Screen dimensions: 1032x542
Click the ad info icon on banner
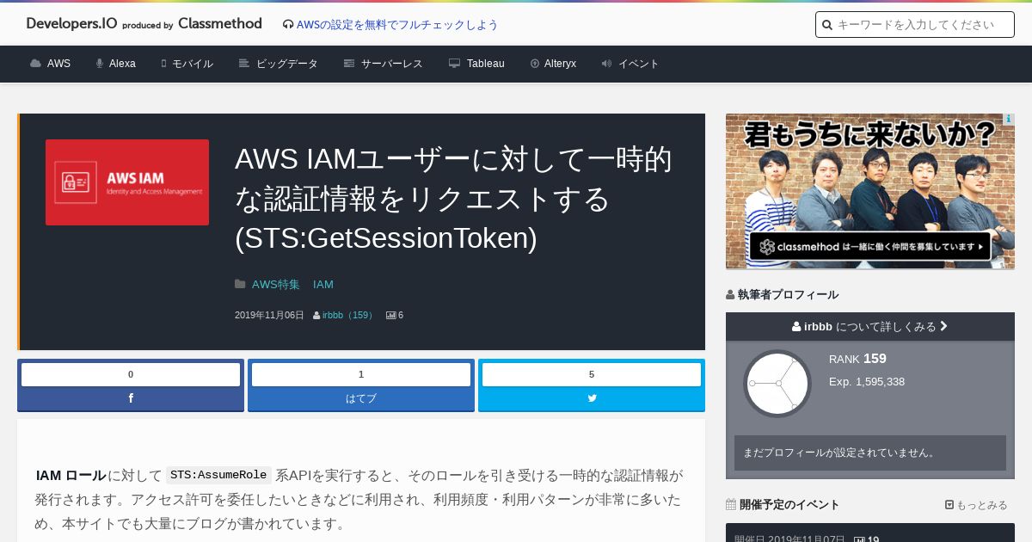click(1009, 120)
